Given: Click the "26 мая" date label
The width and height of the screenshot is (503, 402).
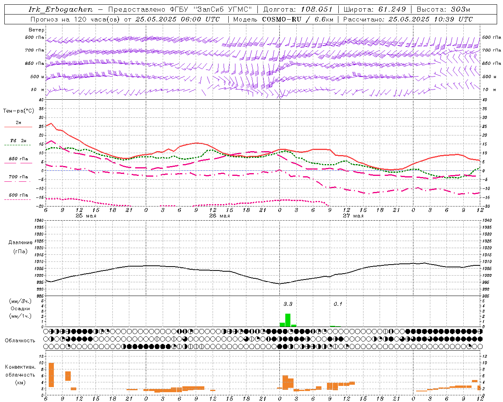Looking at the screenshot, I should pyautogui.click(x=219, y=216).
